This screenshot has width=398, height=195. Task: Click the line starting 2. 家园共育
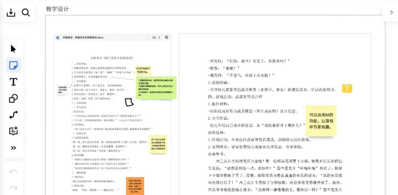tap(256, 147)
